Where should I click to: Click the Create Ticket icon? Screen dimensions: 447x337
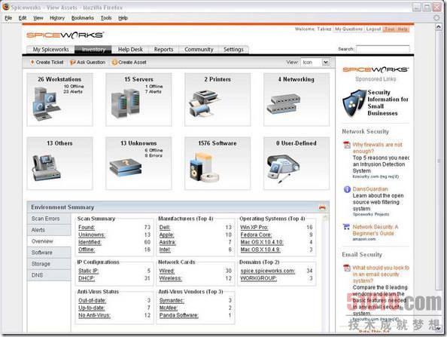32,63
